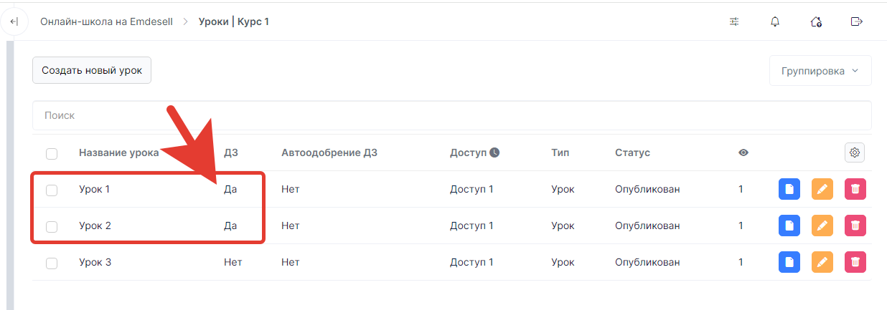The width and height of the screenshot is (887, 310).
Task: Edit Урок 1 with the orange pencil icon
Action: click(x=822, y=189)
